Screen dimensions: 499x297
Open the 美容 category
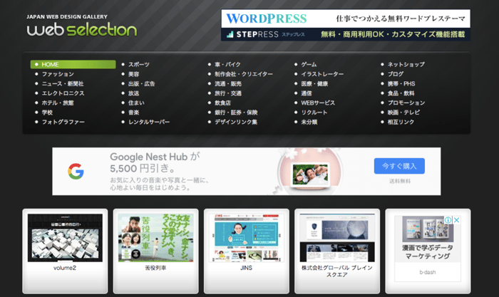[134, 74]
